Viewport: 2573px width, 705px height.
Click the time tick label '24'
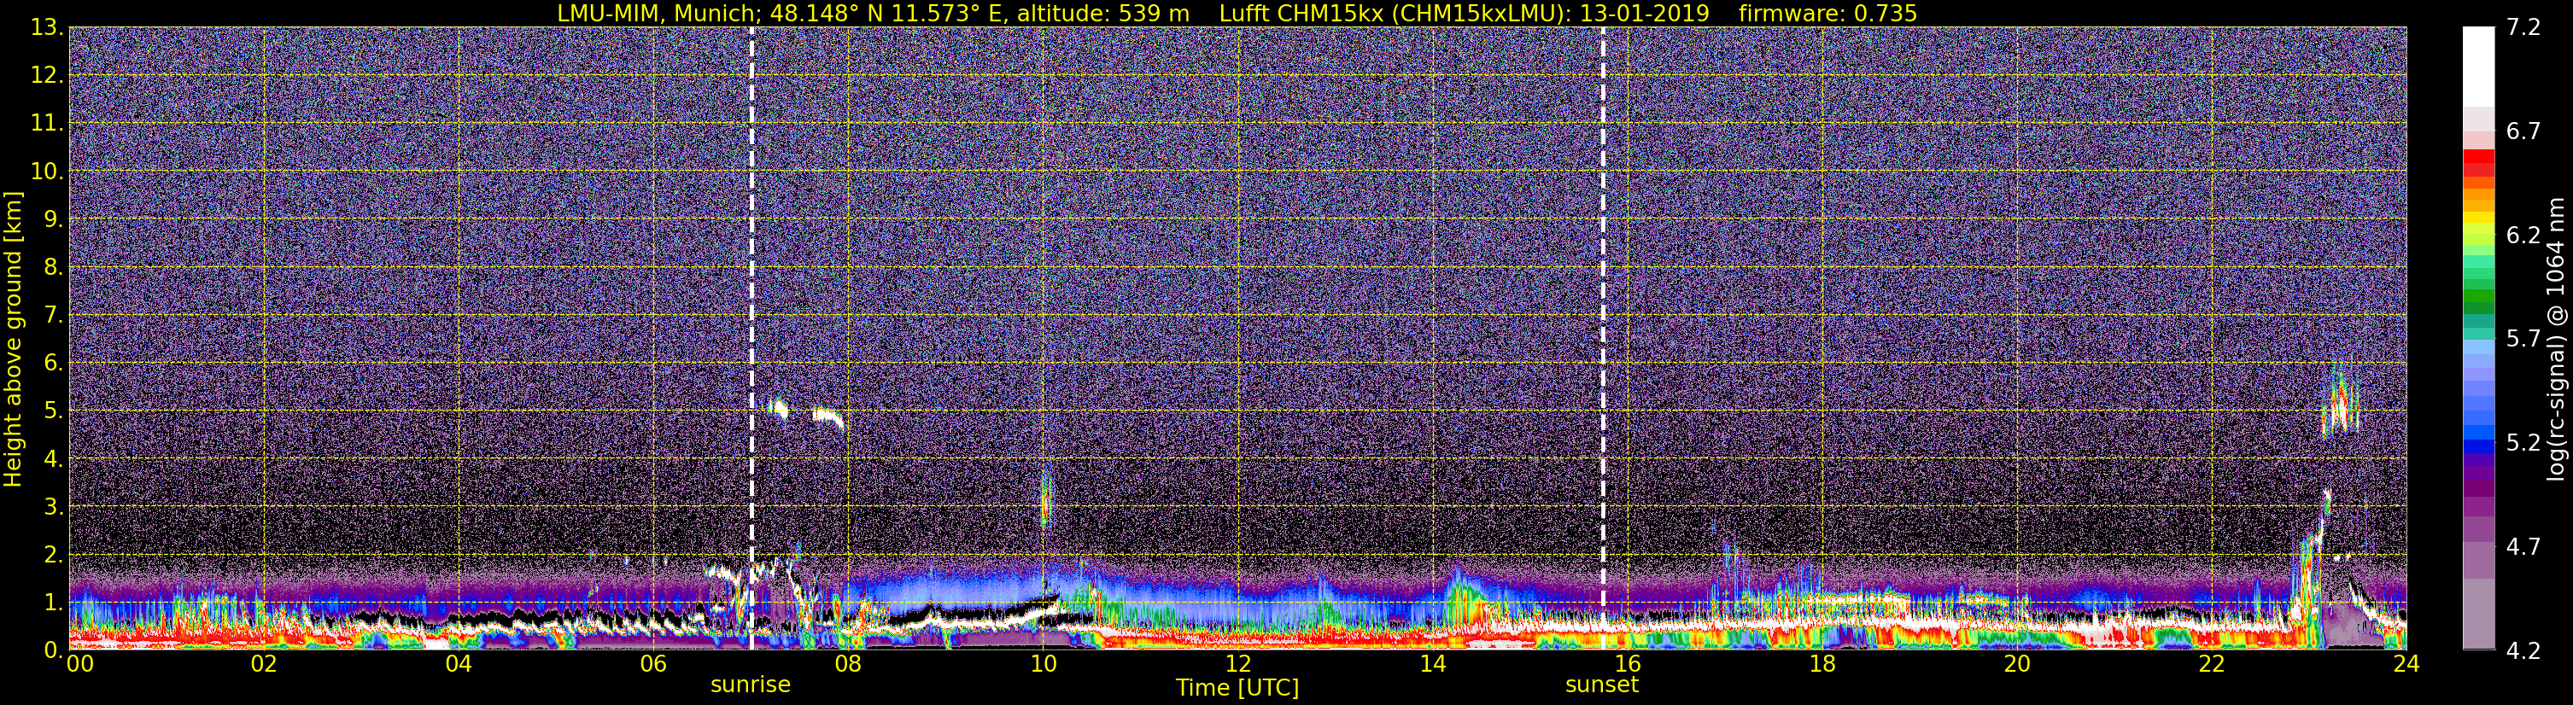[2406, 665]
